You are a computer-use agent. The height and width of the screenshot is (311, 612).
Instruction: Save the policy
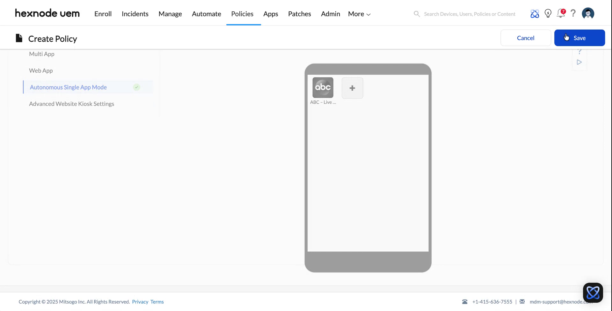point(579,38)
